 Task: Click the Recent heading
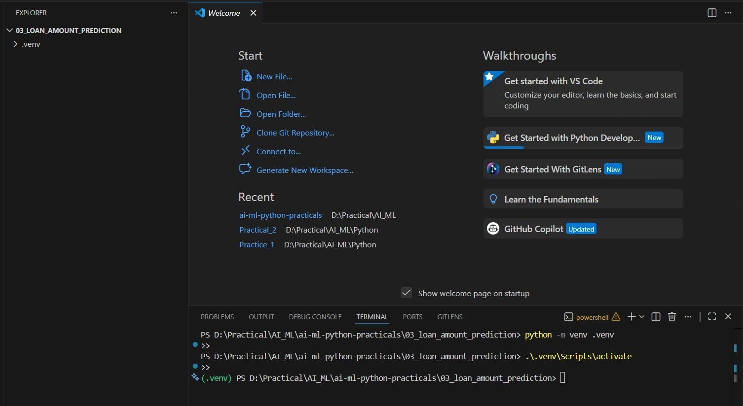[256, 197]
